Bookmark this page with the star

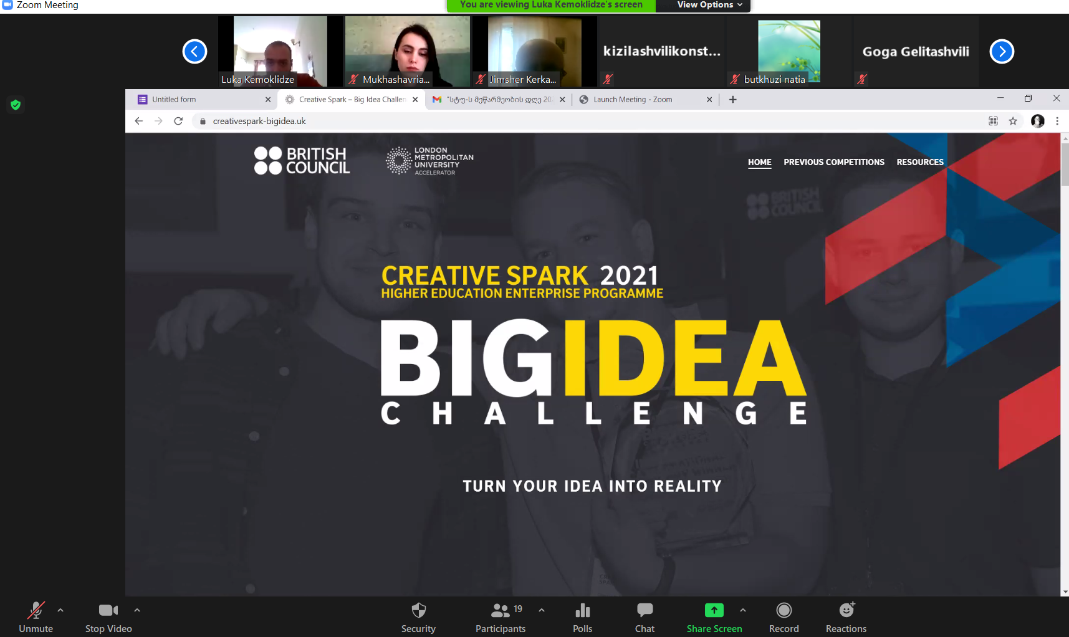pos(1013,121)
